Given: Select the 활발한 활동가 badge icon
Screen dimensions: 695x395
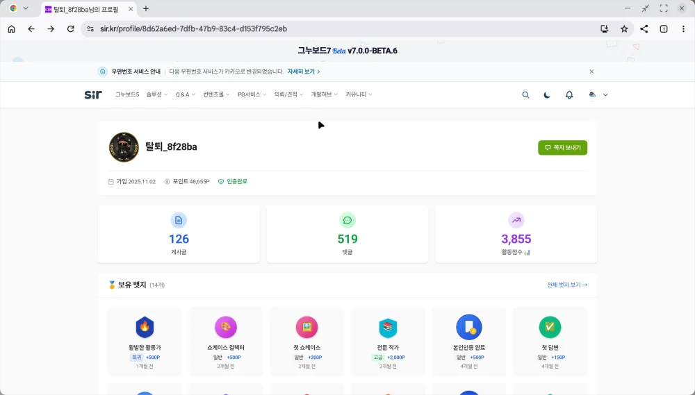Looking at the screenshot, I should pos(145,327).
